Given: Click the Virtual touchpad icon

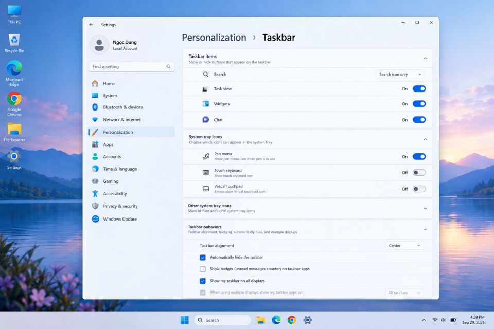Looking at the screenshot, I should point(206,189).
